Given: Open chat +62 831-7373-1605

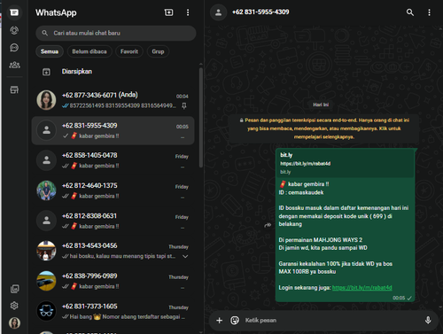Looking at the screenshot, I should pos(113,311).
